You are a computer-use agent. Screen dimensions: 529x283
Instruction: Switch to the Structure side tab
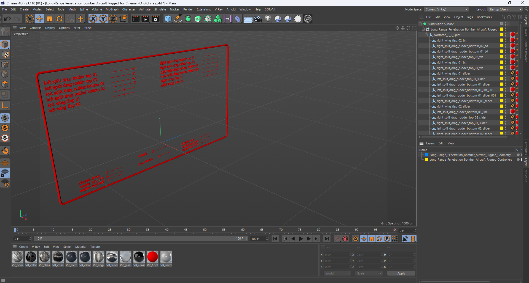(526, 176)
